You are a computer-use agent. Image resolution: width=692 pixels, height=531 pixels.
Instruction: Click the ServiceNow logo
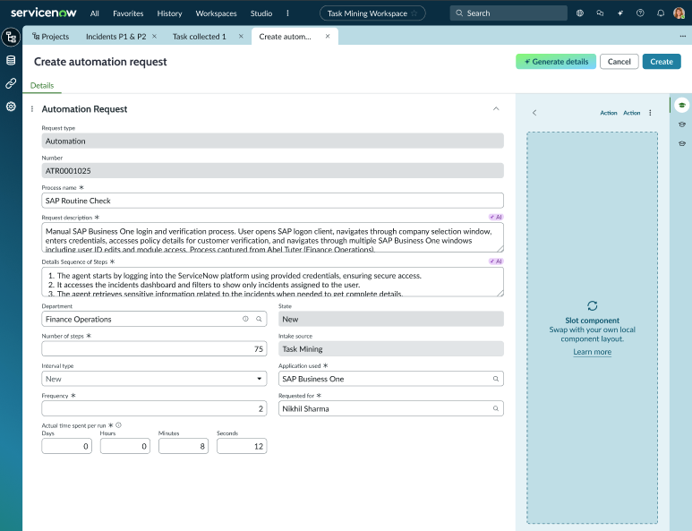pos(43,13)
